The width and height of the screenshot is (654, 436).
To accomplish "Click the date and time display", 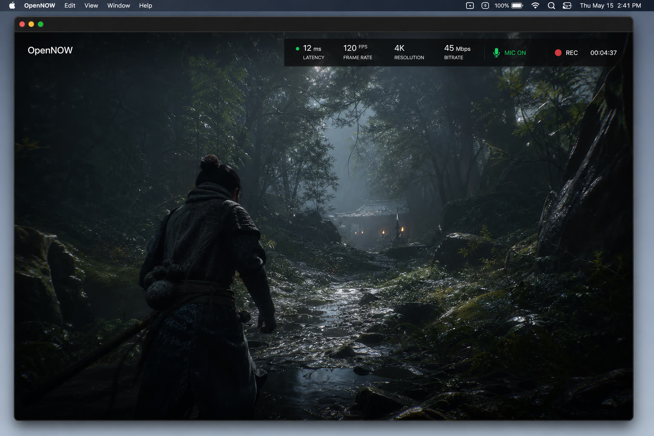I will point(610,6).
